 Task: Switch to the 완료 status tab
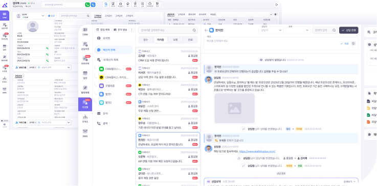tap(190, 40)
